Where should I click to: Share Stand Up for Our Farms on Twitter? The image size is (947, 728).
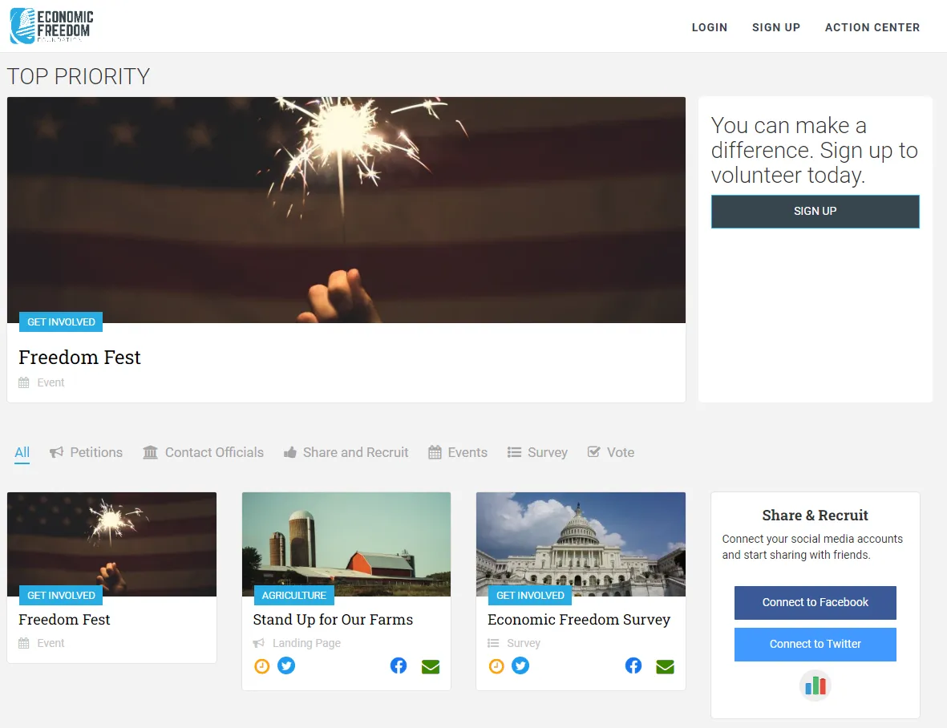(286, 665)
